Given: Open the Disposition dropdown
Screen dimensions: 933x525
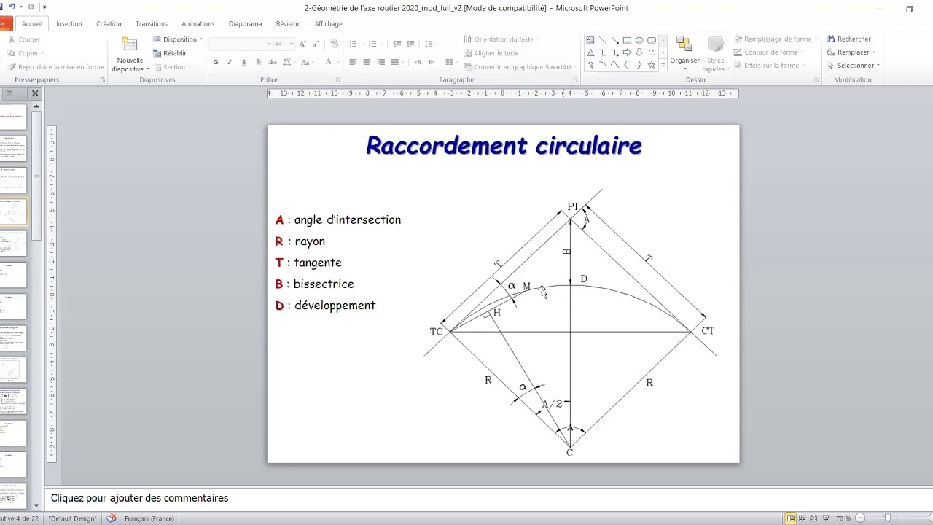Looking at the screenshot, I should tap(178, 39).
